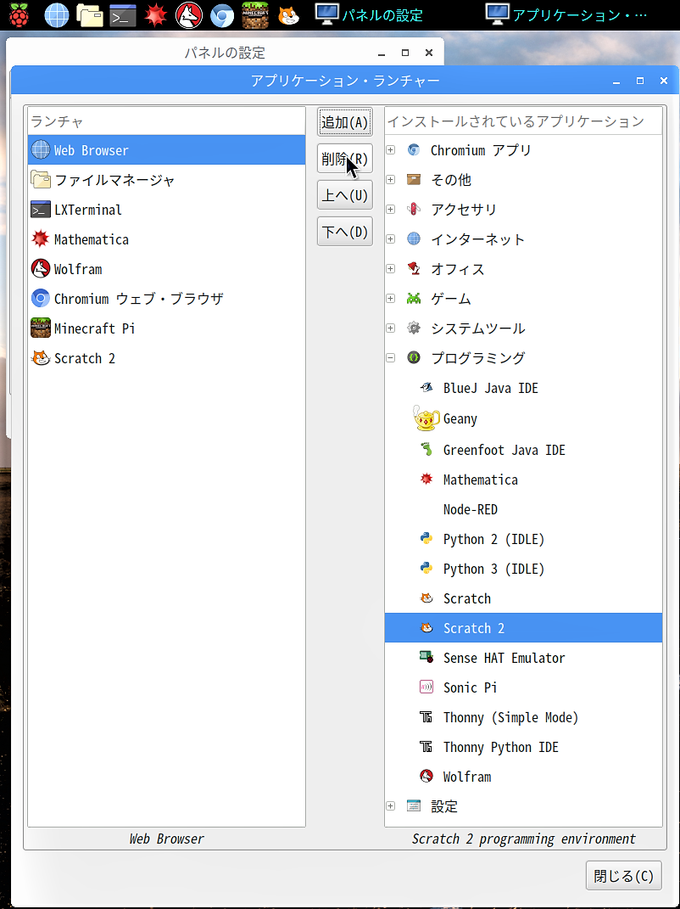This screenshot has width=680, height=909.
Task: Select Wolfram in installed applications
Action: (x=467, y=777)
